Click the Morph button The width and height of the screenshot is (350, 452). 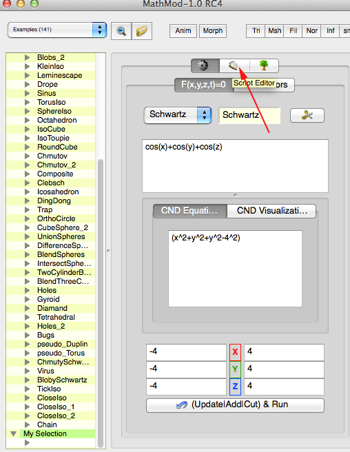coord(213,31)
